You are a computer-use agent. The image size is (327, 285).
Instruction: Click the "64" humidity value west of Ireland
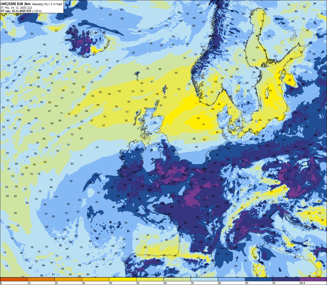click(x=81, y=139)
